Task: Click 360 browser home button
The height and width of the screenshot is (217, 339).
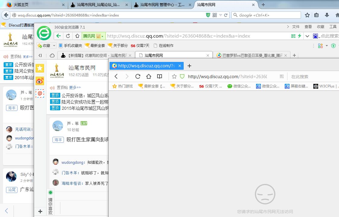Action: [x=77, y=36]
